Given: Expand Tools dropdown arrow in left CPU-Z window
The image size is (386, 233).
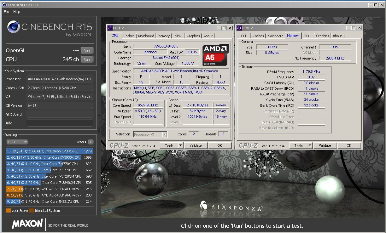Looking at the screenshot, I should tap(181, 145).
